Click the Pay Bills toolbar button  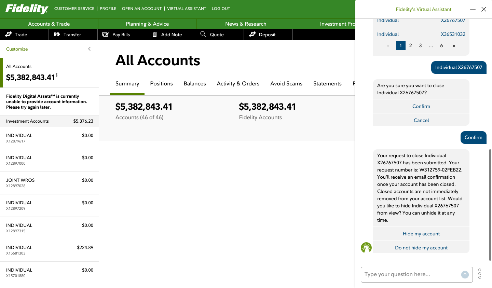coord(122,35)
